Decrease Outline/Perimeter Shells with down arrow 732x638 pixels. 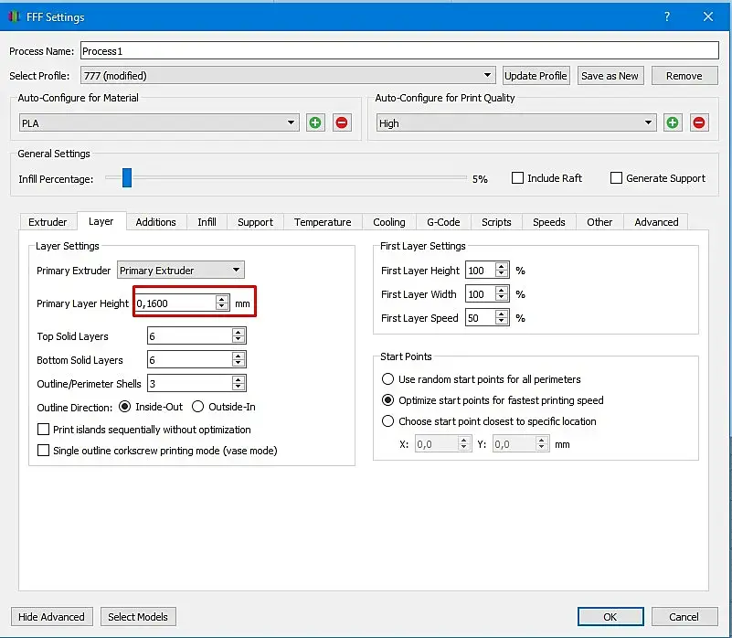point(239,387)
